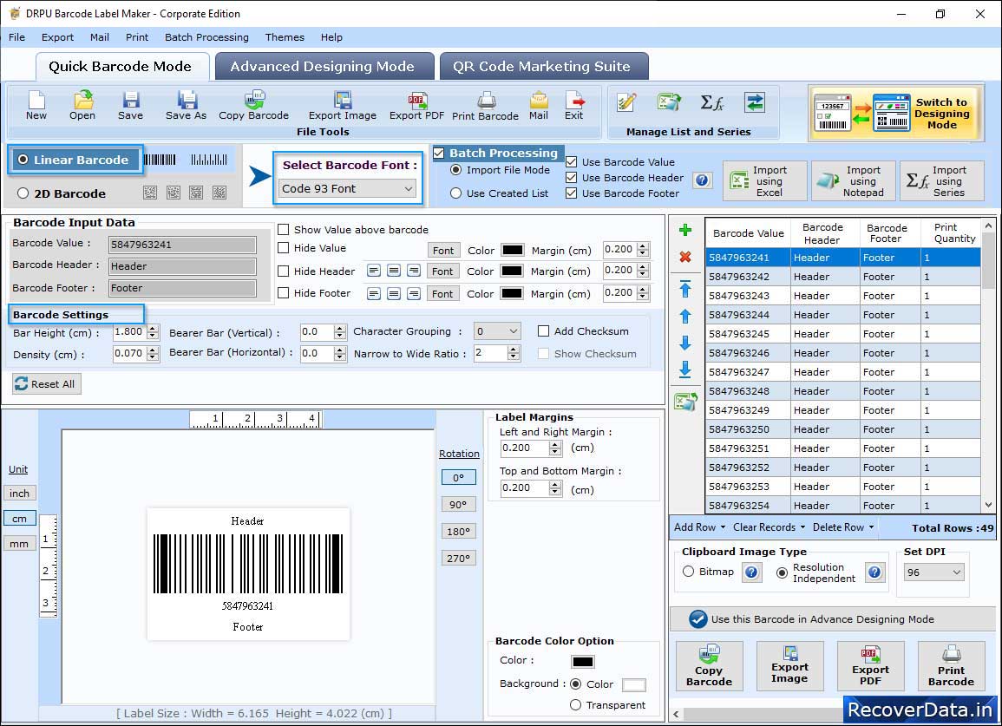The height and width of the screenshot is (726, 1002).
Task: Click the Barcode Color Option black swatch
Action: pos(583,662)
